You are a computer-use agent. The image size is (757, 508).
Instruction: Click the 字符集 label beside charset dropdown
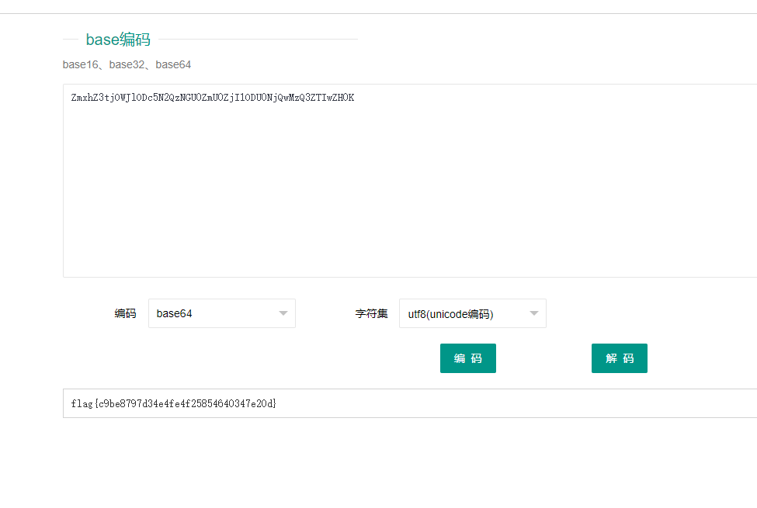click(x=371, y=313)
